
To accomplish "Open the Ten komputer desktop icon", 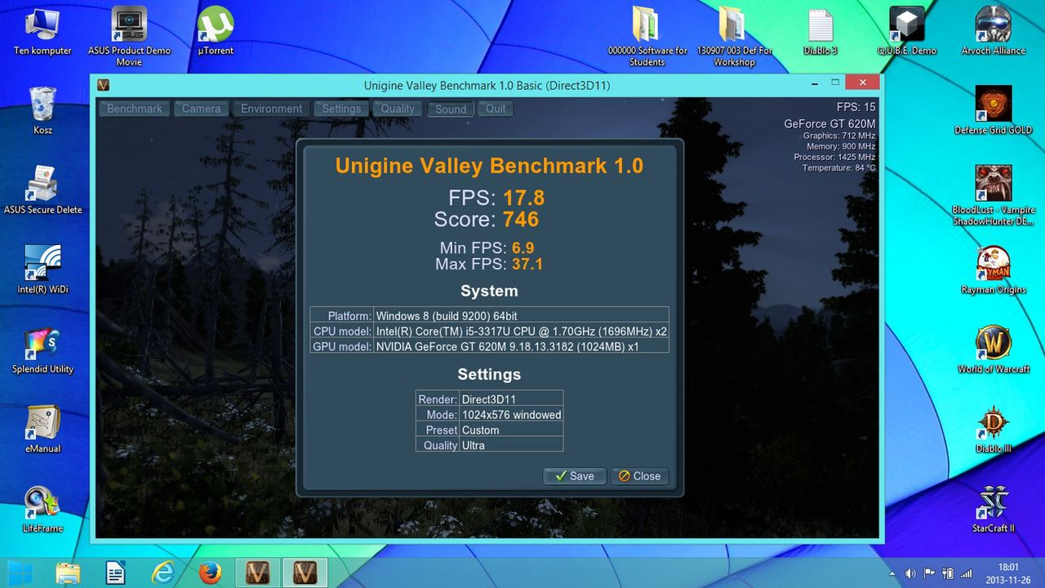I will (x=42, y=31).
